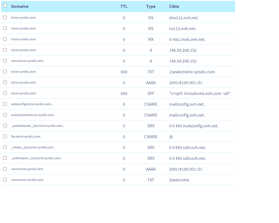Check the autoconfig CNAME record checkbox
279x223 pixels.
point(5,104)
